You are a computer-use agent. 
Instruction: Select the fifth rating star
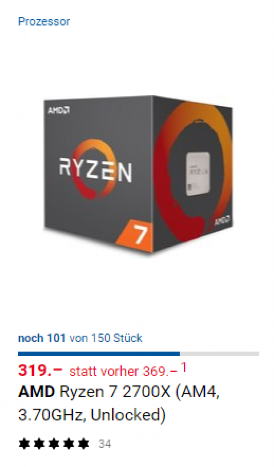tap(83, 444)
